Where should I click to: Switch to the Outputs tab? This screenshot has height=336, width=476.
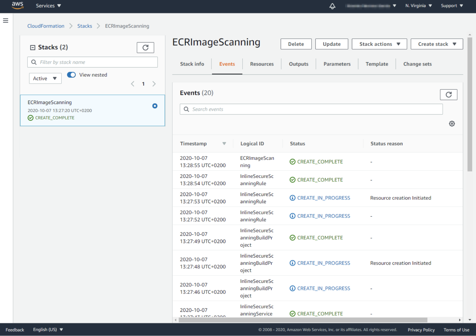point(298,64)
